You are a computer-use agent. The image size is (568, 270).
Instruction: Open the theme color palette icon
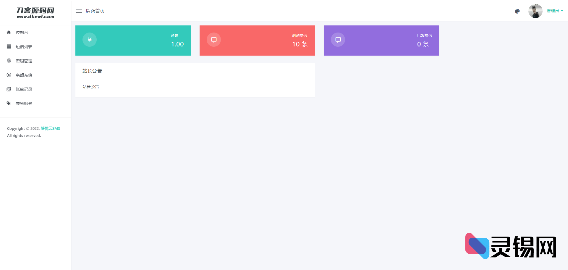pos(517,11)
